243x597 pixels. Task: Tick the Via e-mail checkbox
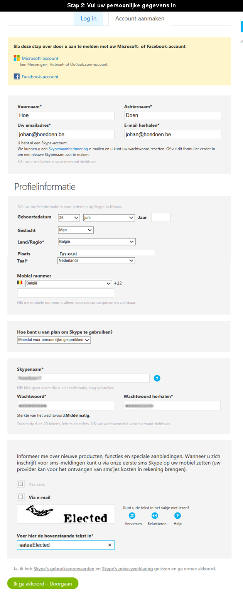click(21, 497)
